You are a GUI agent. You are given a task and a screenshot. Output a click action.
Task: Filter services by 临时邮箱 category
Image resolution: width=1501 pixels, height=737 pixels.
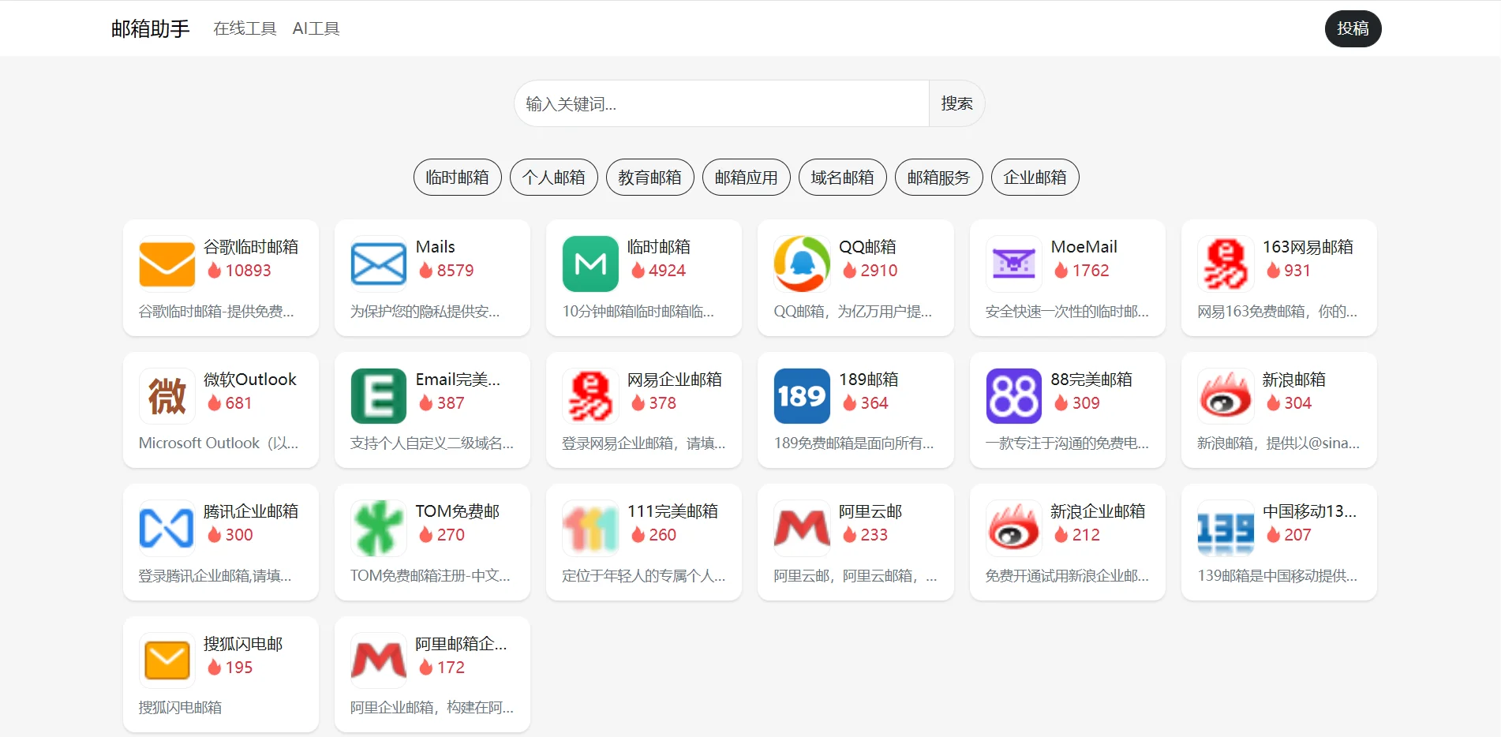coord(457,177)
